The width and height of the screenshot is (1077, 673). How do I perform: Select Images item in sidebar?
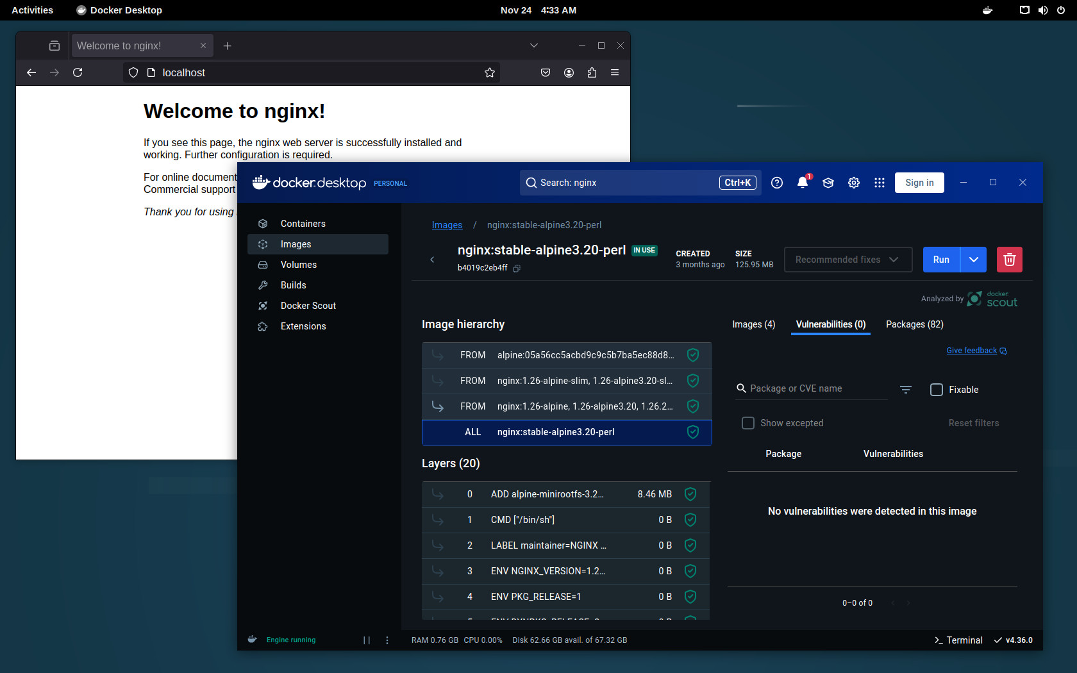click(x=317, y=244)
